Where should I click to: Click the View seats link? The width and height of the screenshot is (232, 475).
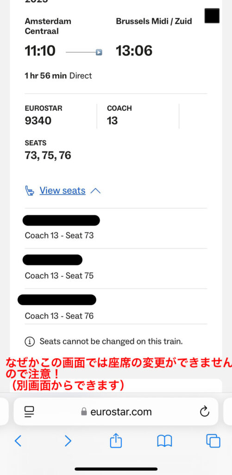click(63, 191)
